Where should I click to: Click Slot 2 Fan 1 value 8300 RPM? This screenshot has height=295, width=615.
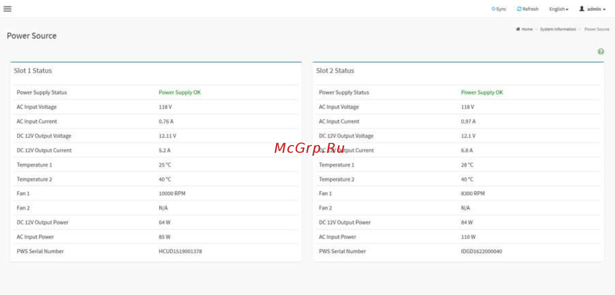(473, 193)
